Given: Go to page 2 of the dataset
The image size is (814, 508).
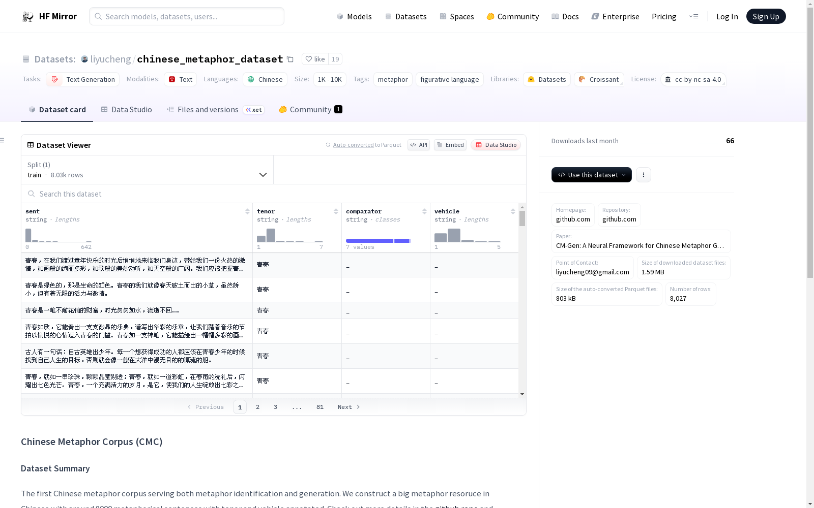Looking at the screenshot, I should click(258, 407).
